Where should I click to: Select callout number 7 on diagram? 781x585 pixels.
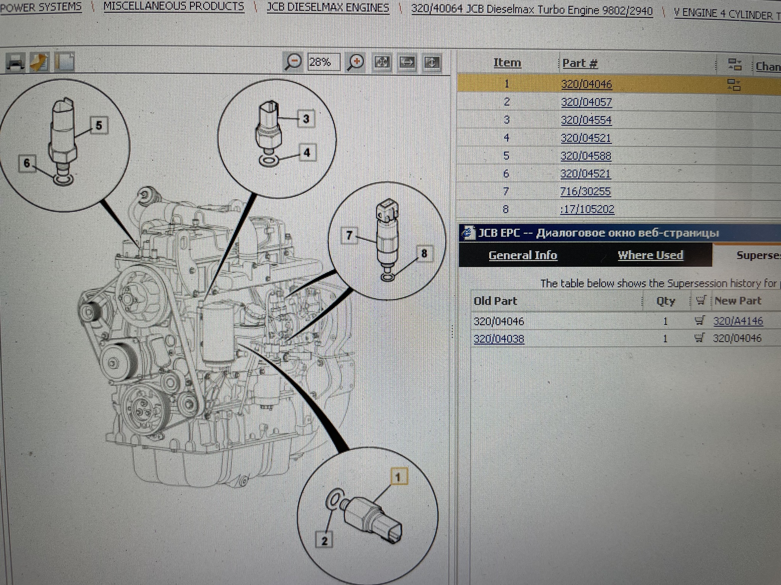[349, 235]
